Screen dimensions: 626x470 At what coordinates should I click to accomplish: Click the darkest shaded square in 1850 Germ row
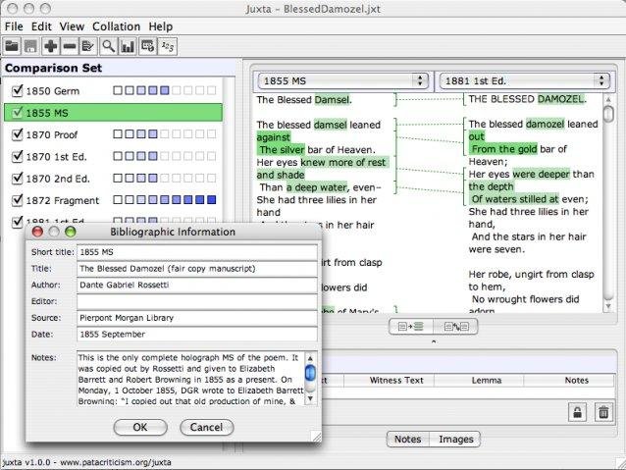tap(165, 90)
